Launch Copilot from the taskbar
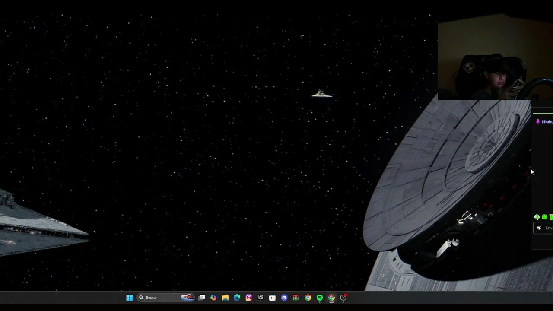The width and height of the screenshot is (553, 311). [x=213, y=298]
